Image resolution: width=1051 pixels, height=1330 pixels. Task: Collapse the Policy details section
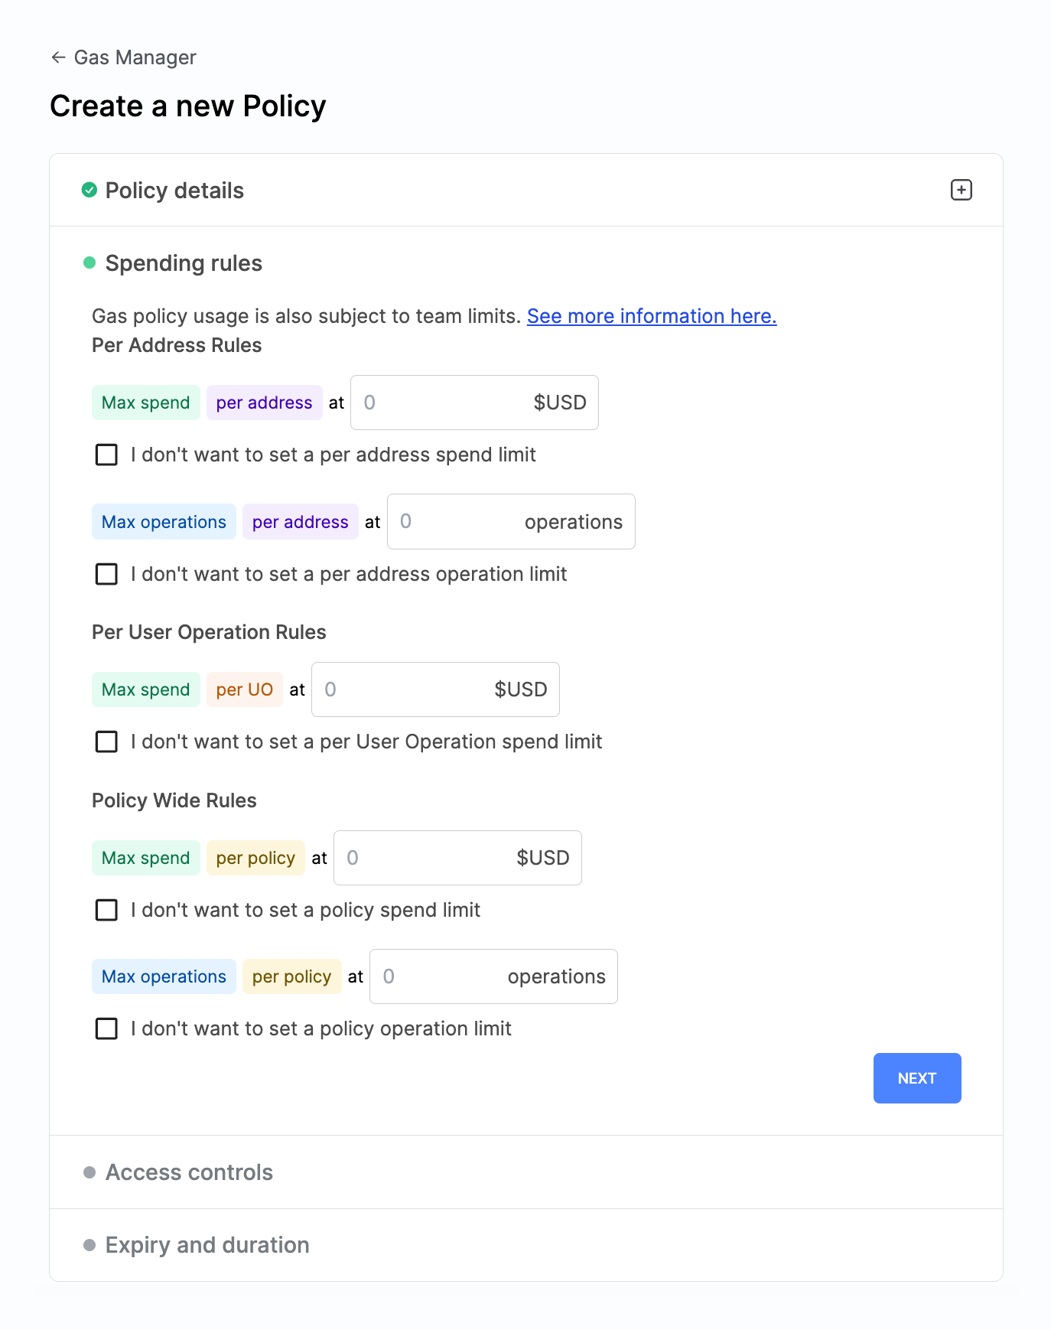pos(174,190)
